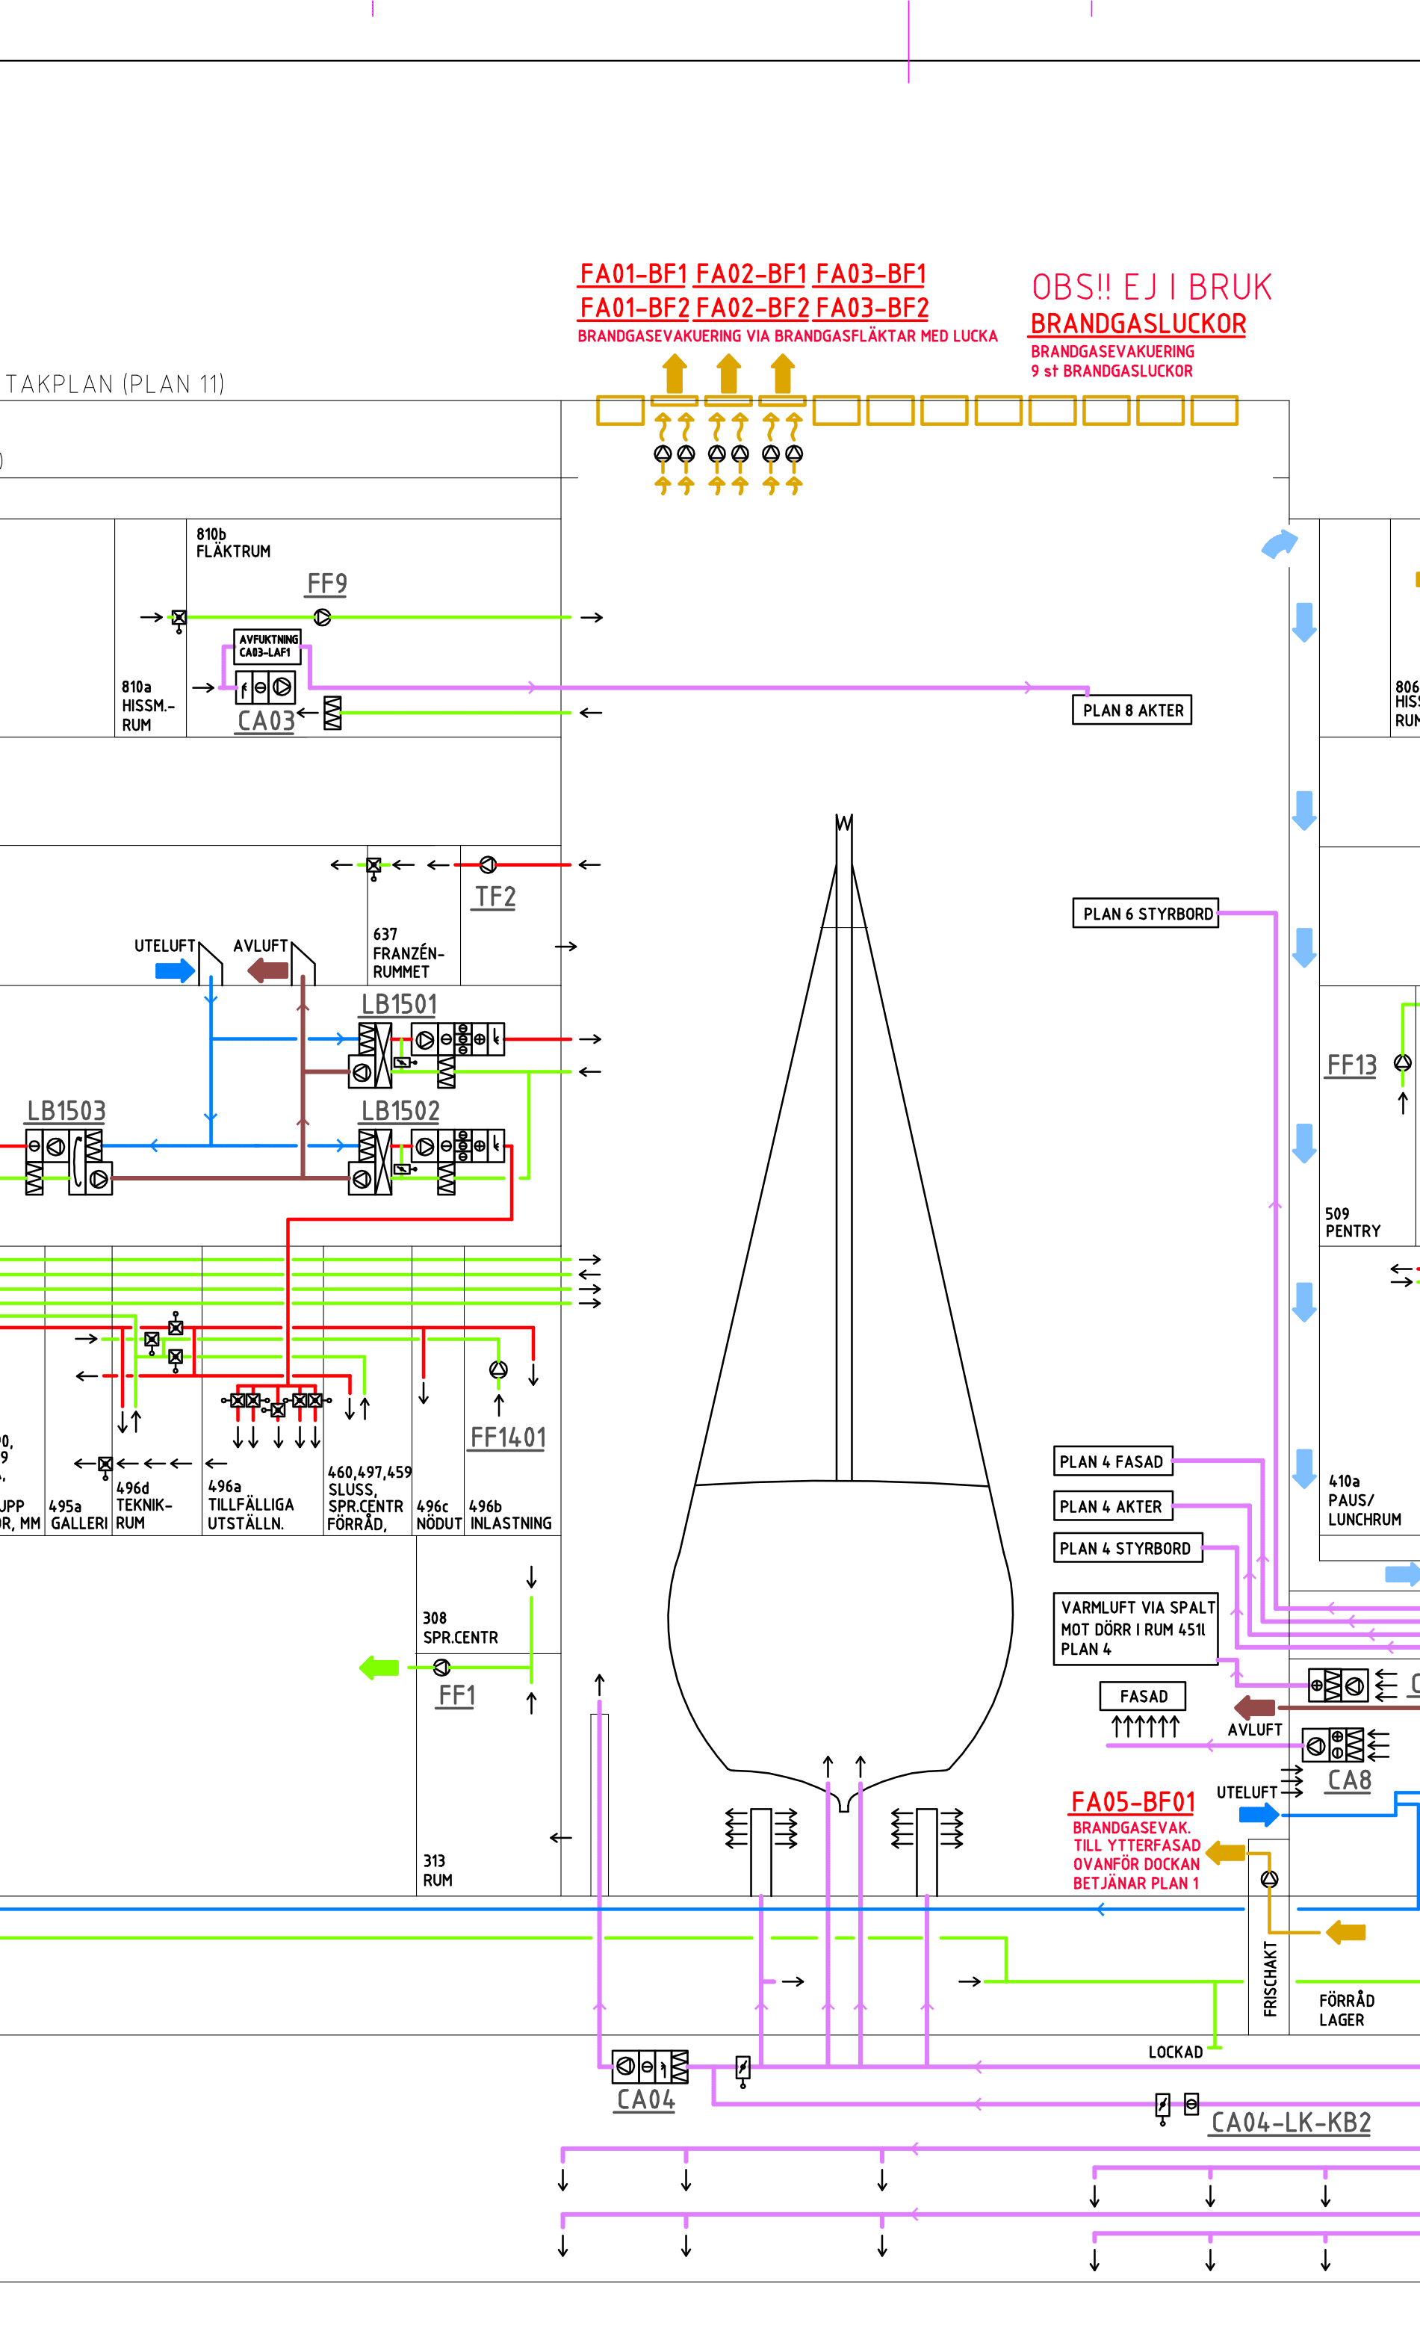Open the FA05-BF01 smoke fan link
1420x2337 pixels.
1132,1802
